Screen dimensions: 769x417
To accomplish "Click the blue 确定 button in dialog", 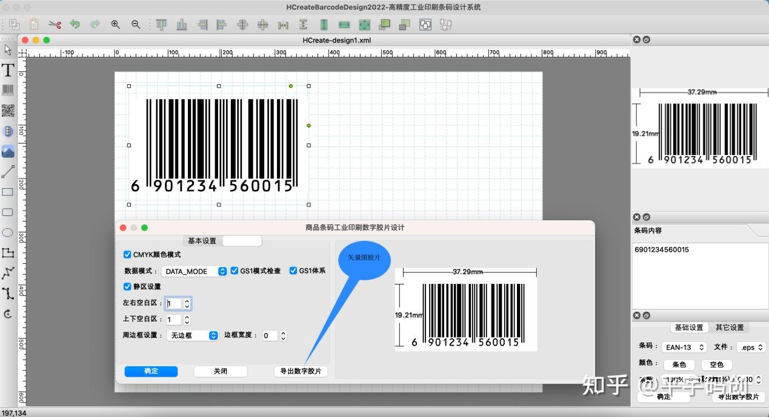I will click(x=151, y=371).
